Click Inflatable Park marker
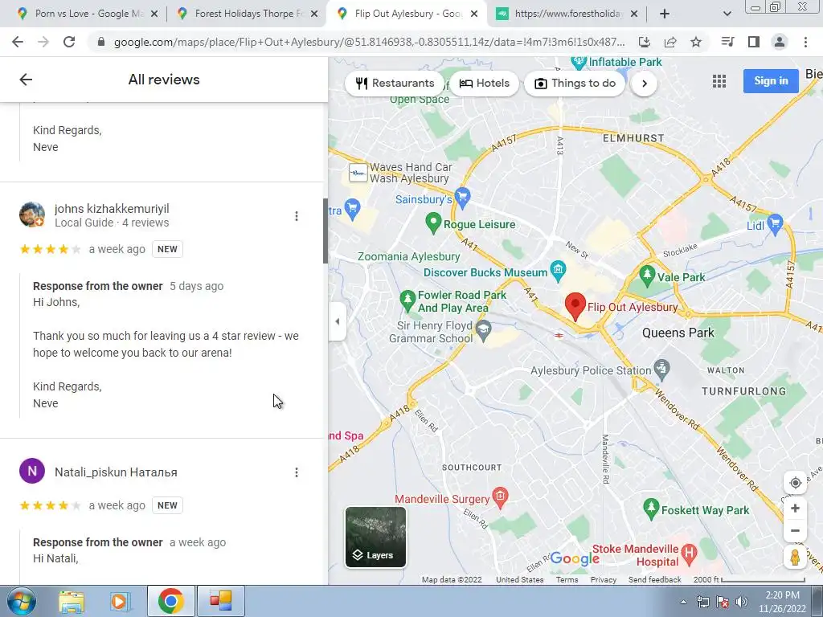This screenshot has width=823, height=617. [x=579, y=62]
